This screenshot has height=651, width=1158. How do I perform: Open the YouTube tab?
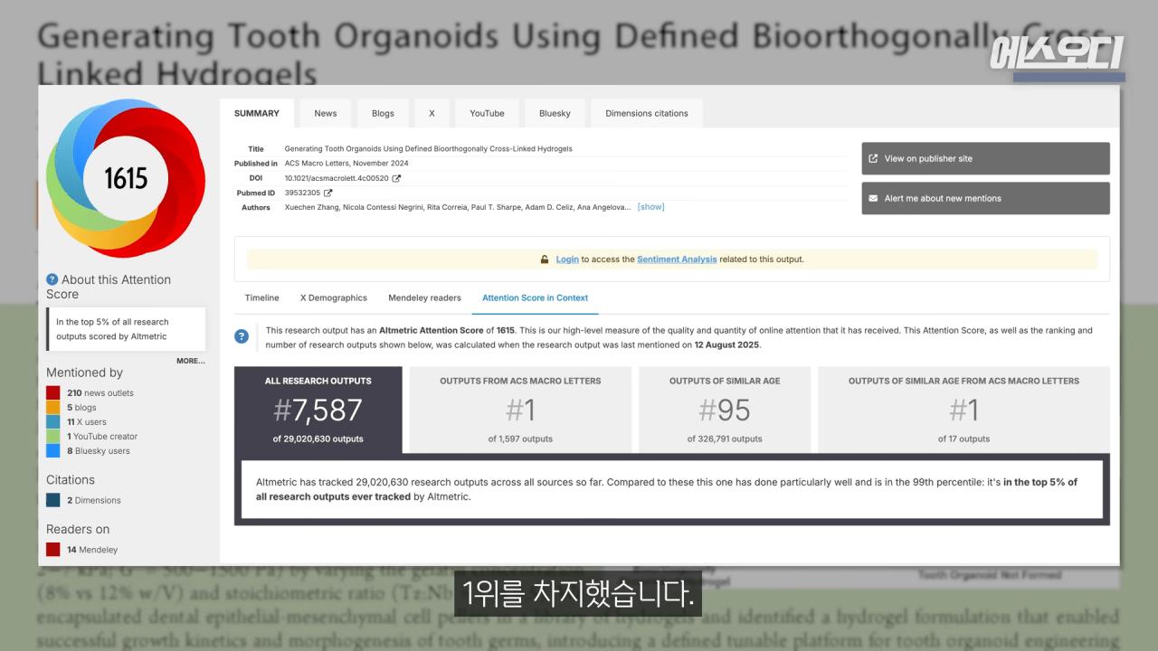[x=487, y=113]
